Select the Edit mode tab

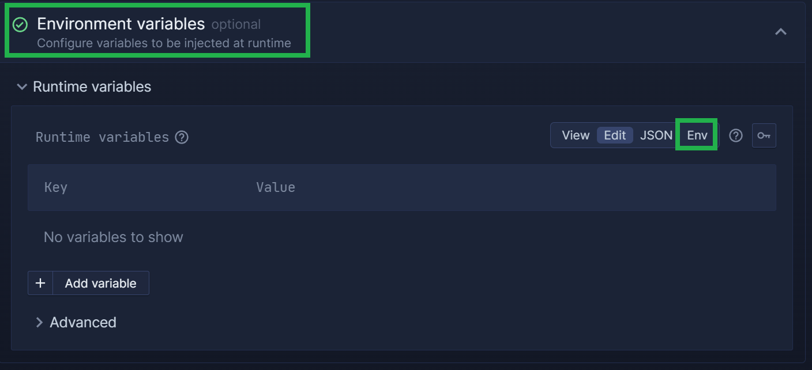(x=615, y=135)
